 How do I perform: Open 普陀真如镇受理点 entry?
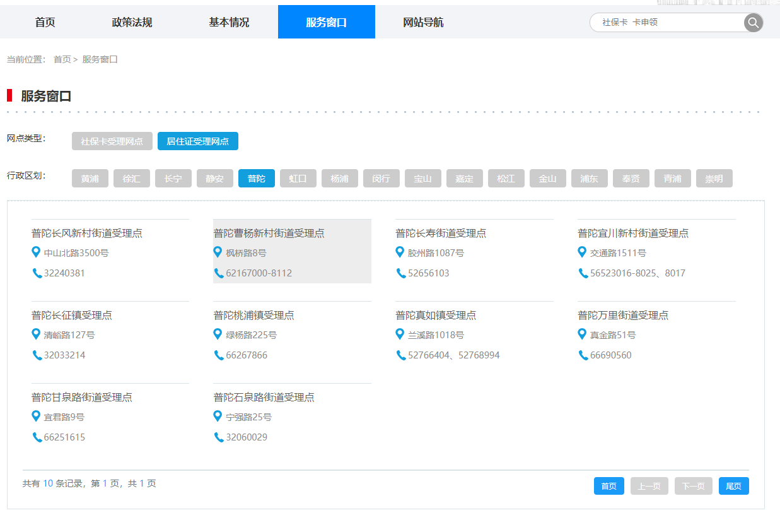436,316
